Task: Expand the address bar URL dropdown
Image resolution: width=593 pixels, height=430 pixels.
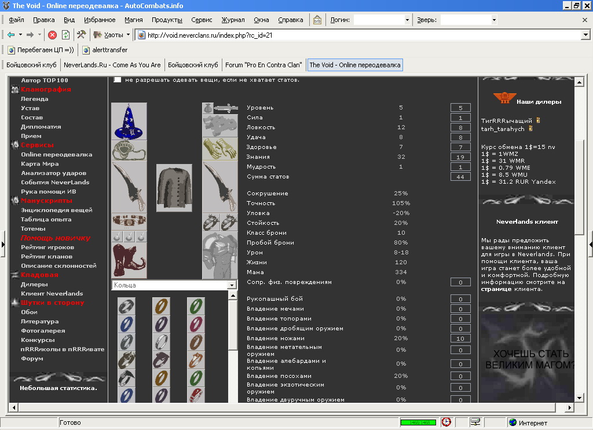Action: [x=585, y=35]
